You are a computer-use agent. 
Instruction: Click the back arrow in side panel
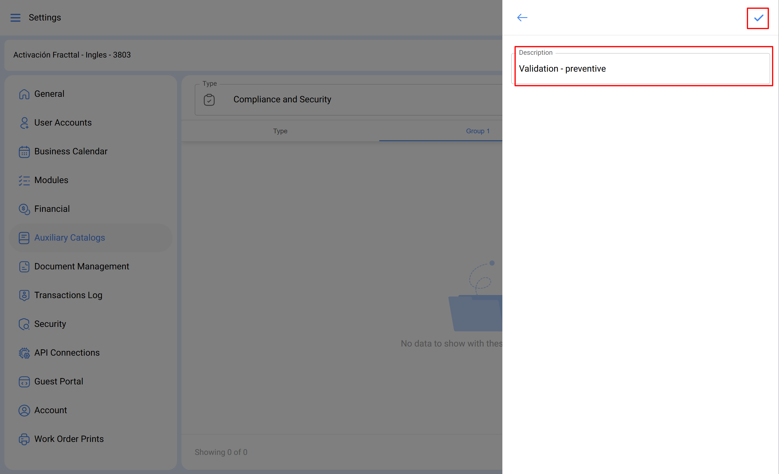coord(522,18)
